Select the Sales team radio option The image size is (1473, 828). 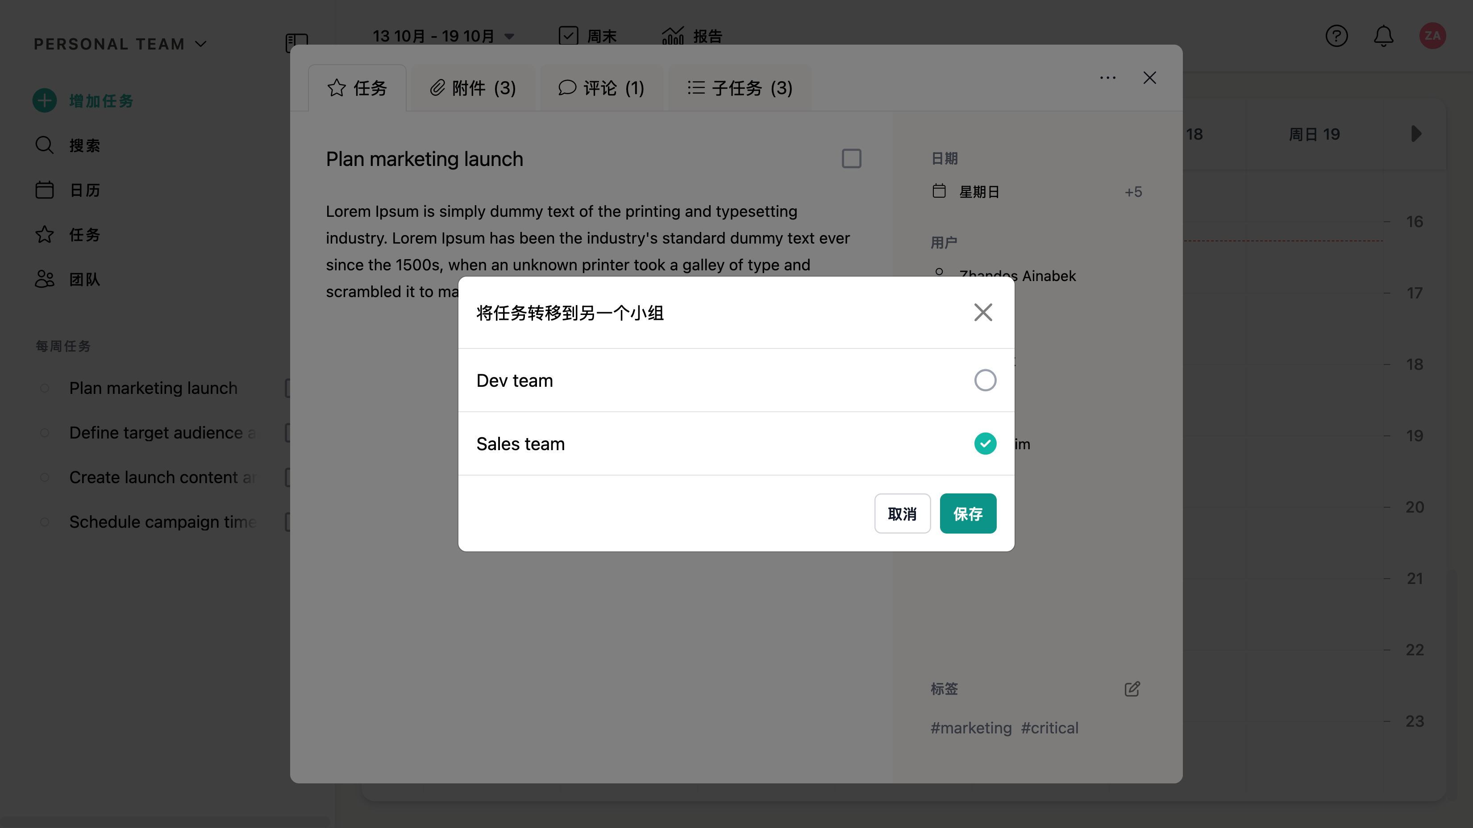(985, 443)
